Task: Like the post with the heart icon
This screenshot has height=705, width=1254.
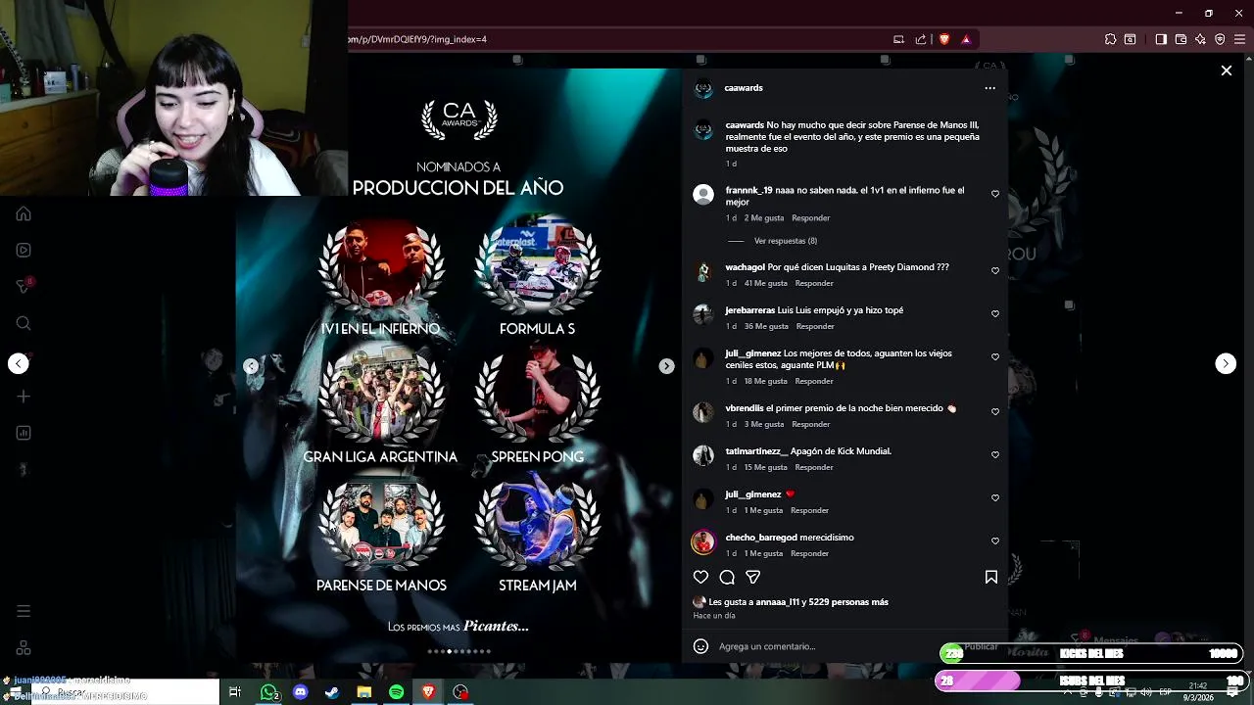Action: (700, 578)
